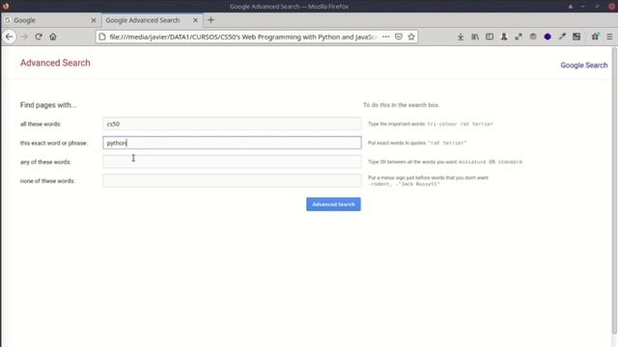
Task: Click the page vertical scrollbar
Action: [x=614, y=191]
